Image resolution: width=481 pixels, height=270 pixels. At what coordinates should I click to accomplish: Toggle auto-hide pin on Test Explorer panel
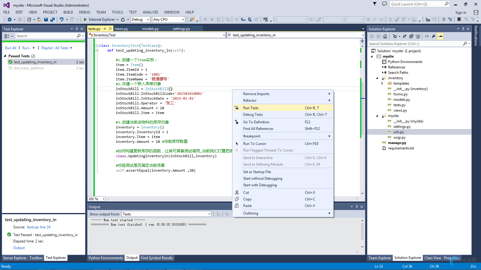[x=77, y=29]
